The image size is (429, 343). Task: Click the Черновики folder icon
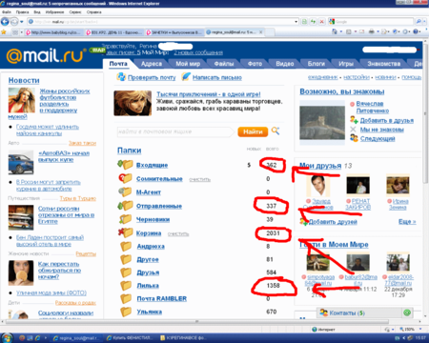click(x=125, y=219)
